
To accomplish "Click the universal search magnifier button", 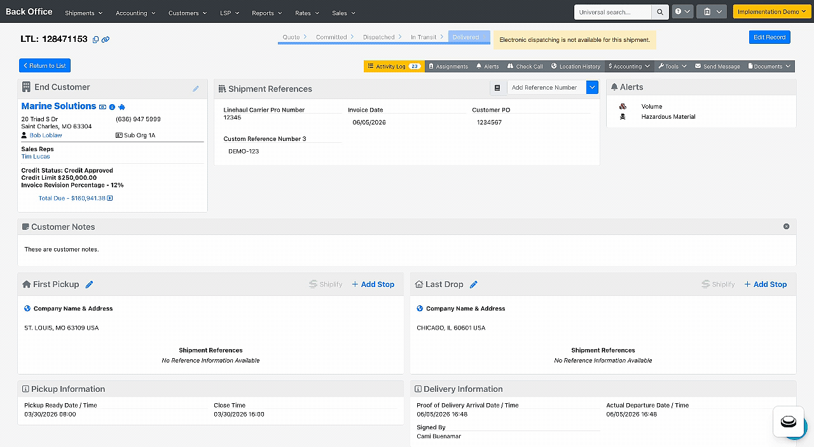I will 660,12.
